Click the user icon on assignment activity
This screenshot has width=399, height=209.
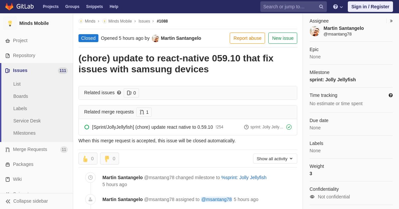(90, 199)
